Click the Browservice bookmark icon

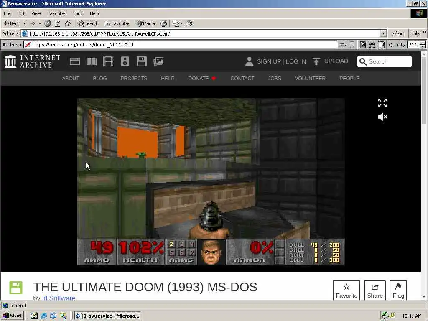352,45
